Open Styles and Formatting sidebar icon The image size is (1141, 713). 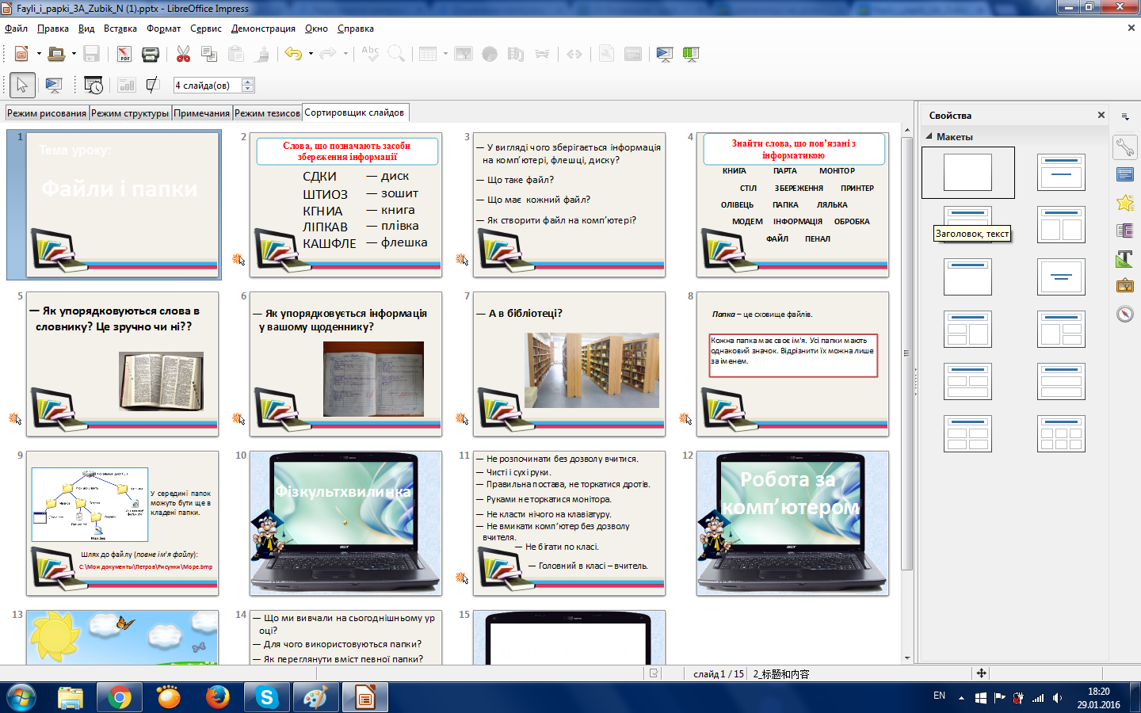[1125, 258]
